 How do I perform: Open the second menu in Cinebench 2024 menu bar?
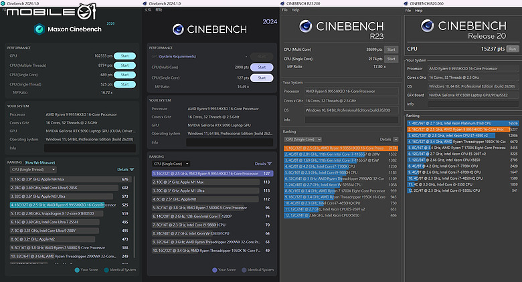click(159, 10)
